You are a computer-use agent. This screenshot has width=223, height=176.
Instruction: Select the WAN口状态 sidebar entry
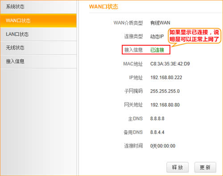point(38,20)
